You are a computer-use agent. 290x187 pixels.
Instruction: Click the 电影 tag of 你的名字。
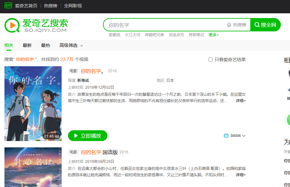tap(74, 71)
